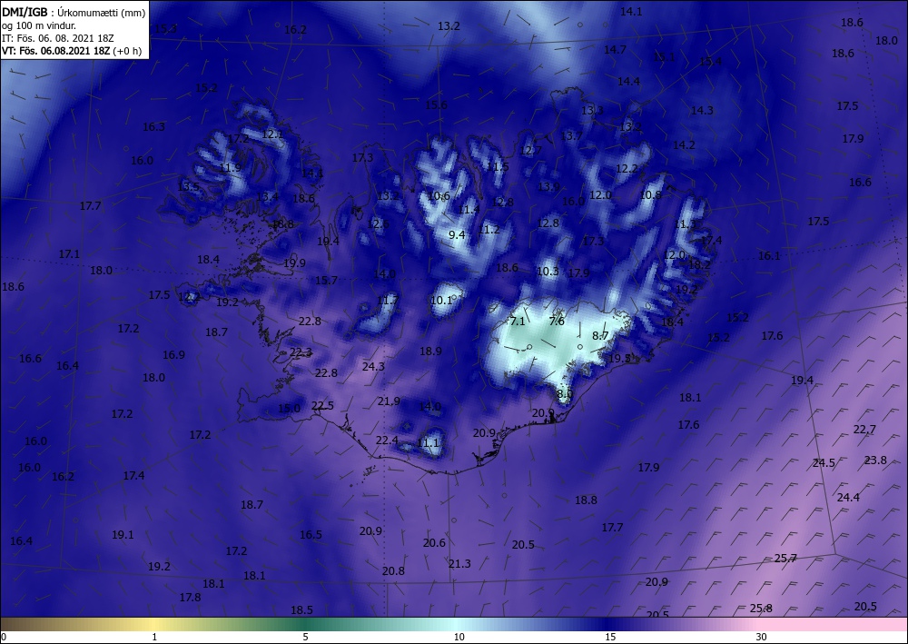
Task: Click the 'og 100 m vindur.' legend line
Action: (x=39, y=25)
